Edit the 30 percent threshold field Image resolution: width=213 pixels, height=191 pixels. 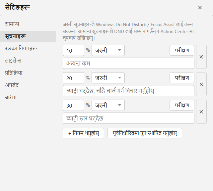(x=74, y=105)
